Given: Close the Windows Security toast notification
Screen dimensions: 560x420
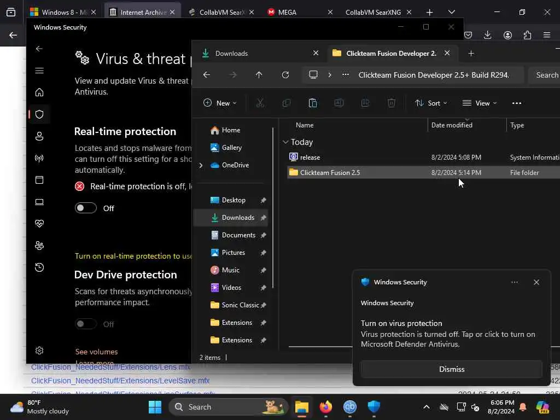Looking at the screenshot, I should point(536,282).
